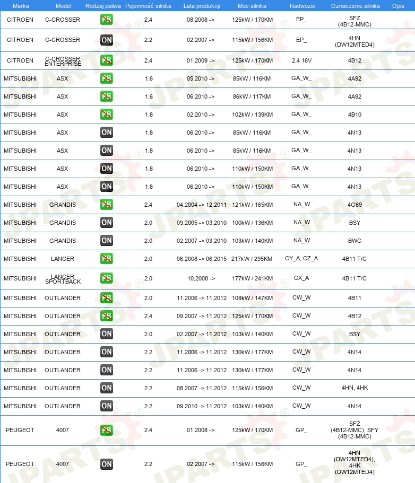
Task: Click petrol fuel icon in Citroen C-Crosser 2.4 row
Action: coord(106,20)
